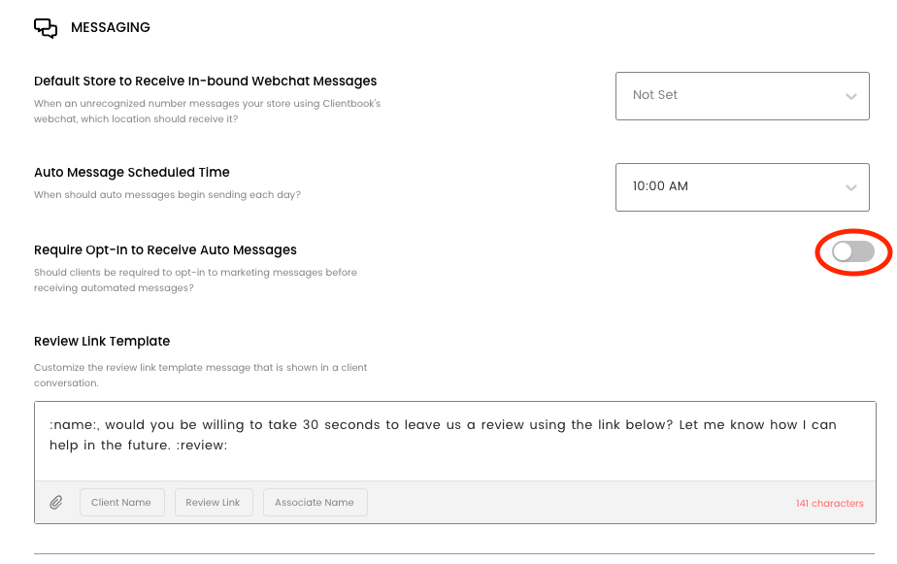Open the '10:00 AM' scheduled time dropdown
897x564 pixels.
point(742,186)
